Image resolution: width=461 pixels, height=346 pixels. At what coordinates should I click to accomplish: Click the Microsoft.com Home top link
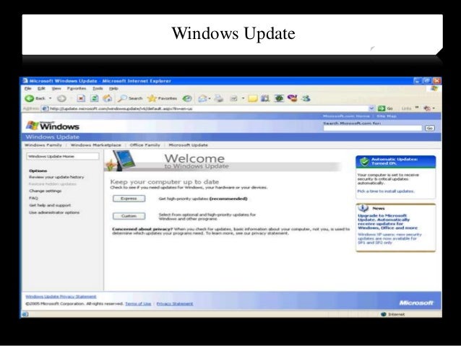point(346,116)
